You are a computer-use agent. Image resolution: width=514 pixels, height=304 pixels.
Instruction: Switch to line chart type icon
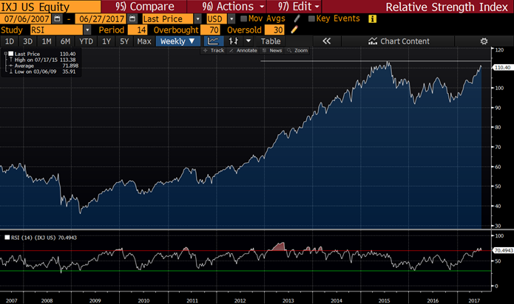(213, 41)
